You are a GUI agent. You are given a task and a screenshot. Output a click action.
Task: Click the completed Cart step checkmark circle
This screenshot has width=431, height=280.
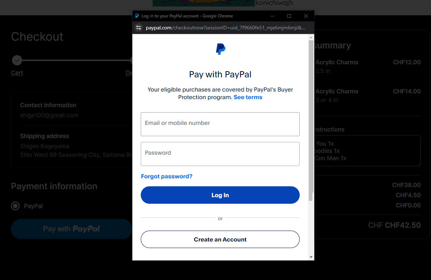coord(17,60)
